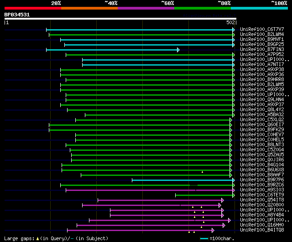Open the UniRef100_B9RZC6 hit label
This screenshot has width=292, height=242.
coord(262,185)
